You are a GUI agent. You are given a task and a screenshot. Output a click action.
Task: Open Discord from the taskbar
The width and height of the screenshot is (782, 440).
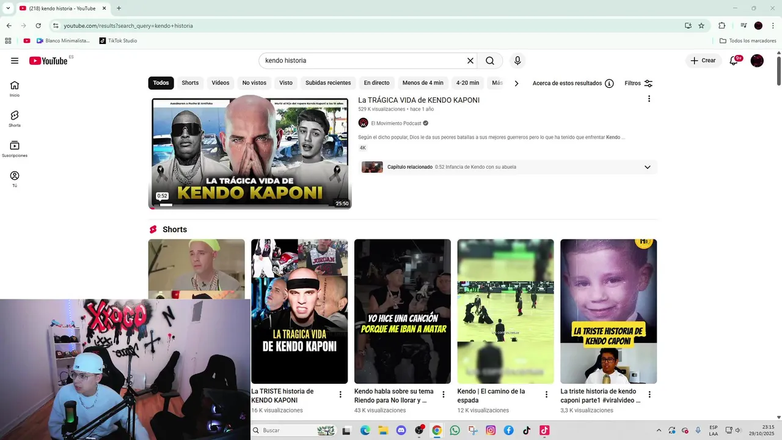401,430
